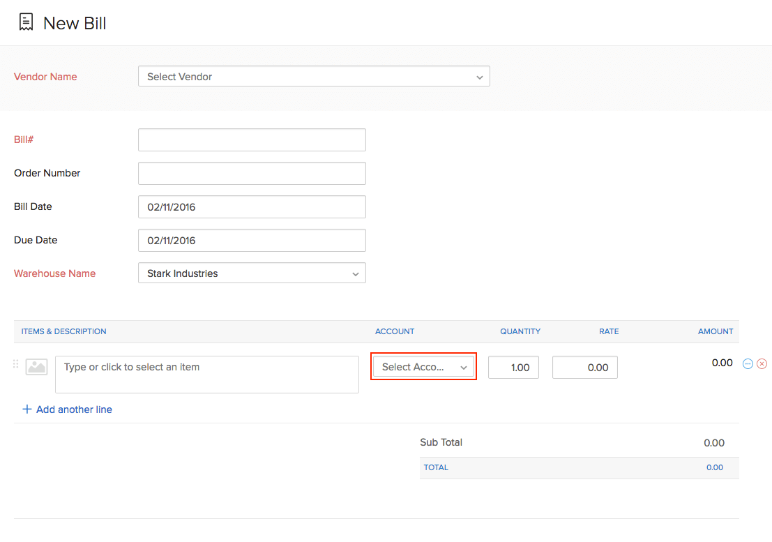Click the Add another line link
772x542 pixels.
point(73,409)
